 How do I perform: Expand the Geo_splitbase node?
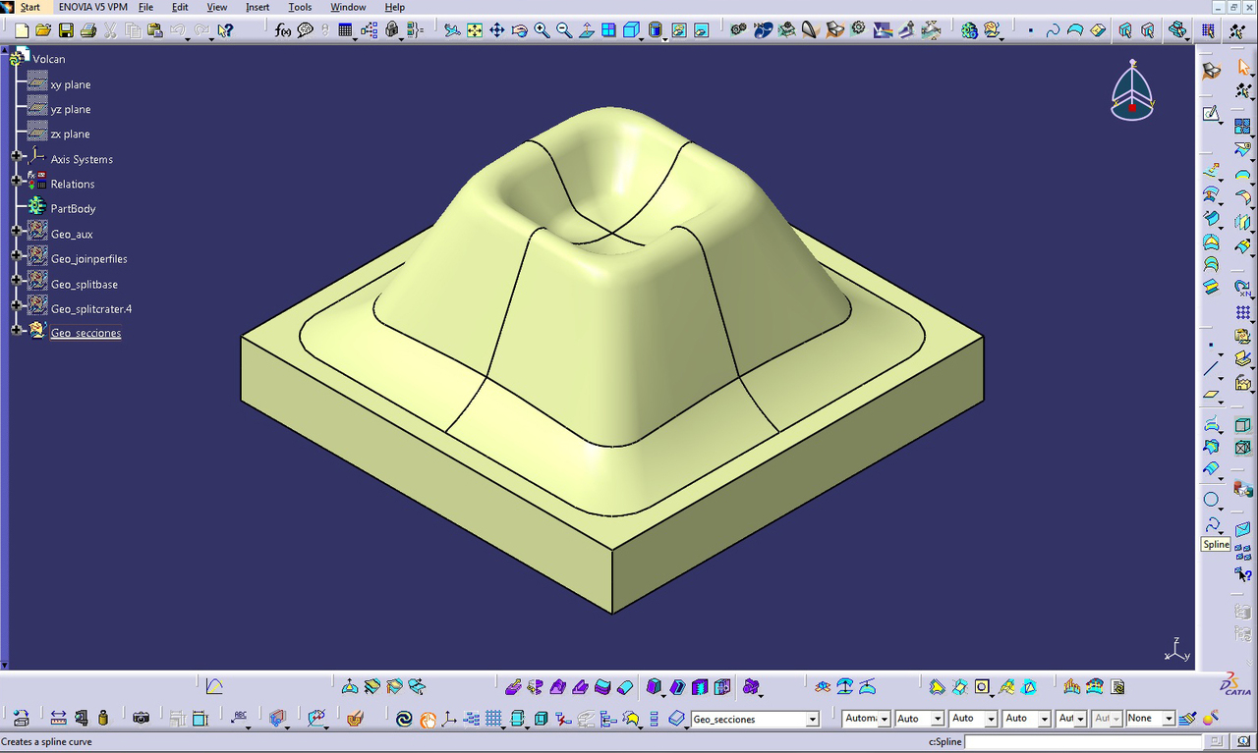point(17,282)
